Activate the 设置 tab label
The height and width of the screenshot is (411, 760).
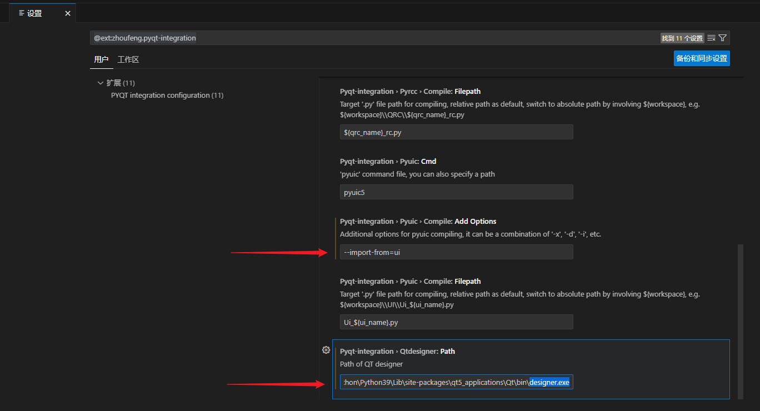pos(34,13)
